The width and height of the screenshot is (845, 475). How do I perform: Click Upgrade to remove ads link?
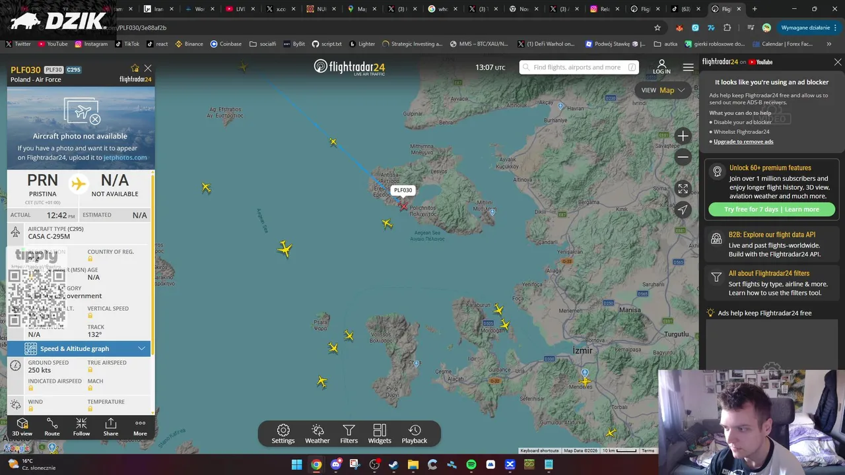coord(743,141)
